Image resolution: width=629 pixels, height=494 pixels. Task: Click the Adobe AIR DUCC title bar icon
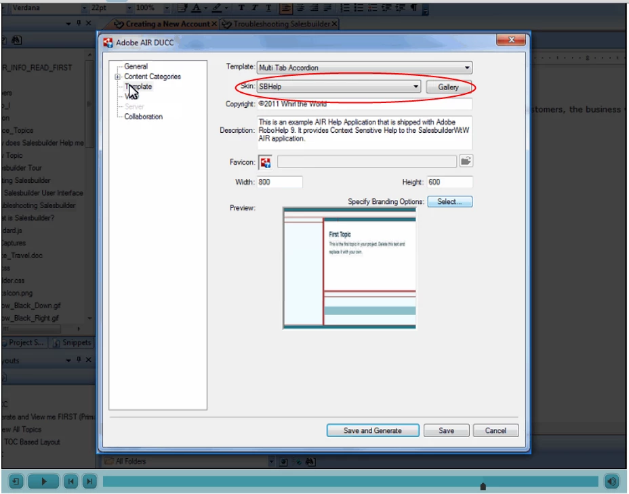click(x=108, y=43)
